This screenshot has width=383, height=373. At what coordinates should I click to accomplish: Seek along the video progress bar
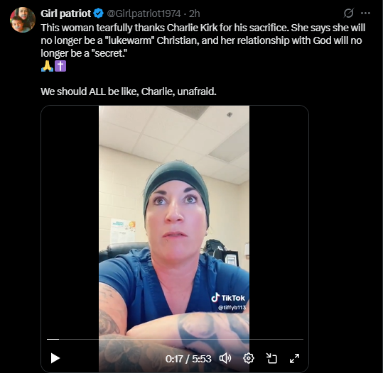(175, 339)
